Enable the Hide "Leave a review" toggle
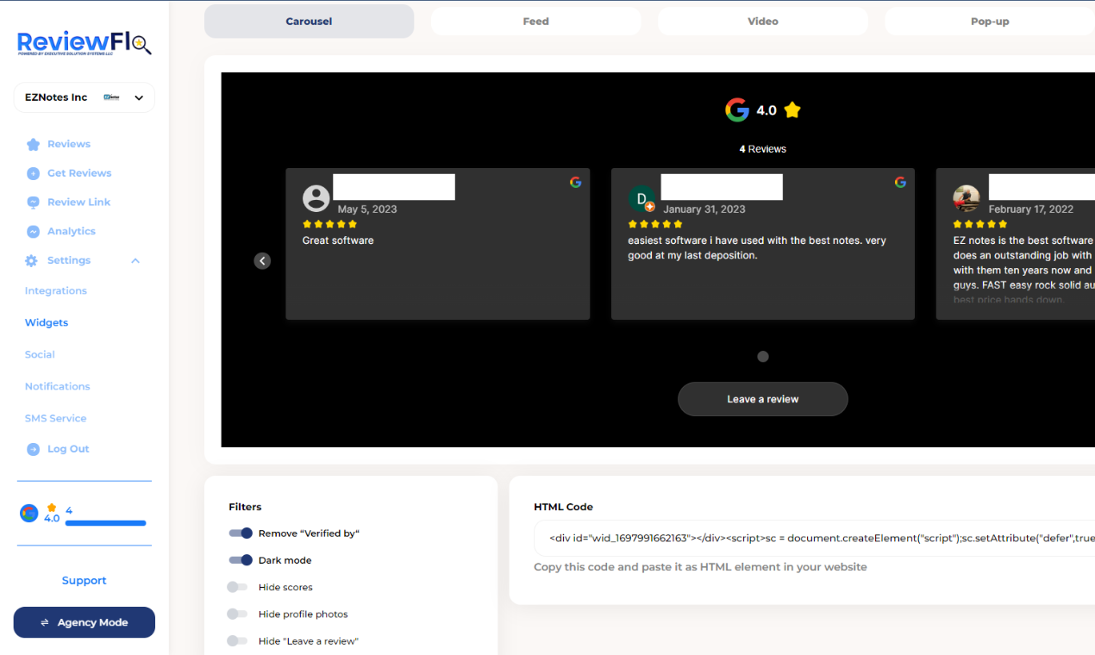The width and height of the screenshot is (1095, 655). click(x=237, y=641)
